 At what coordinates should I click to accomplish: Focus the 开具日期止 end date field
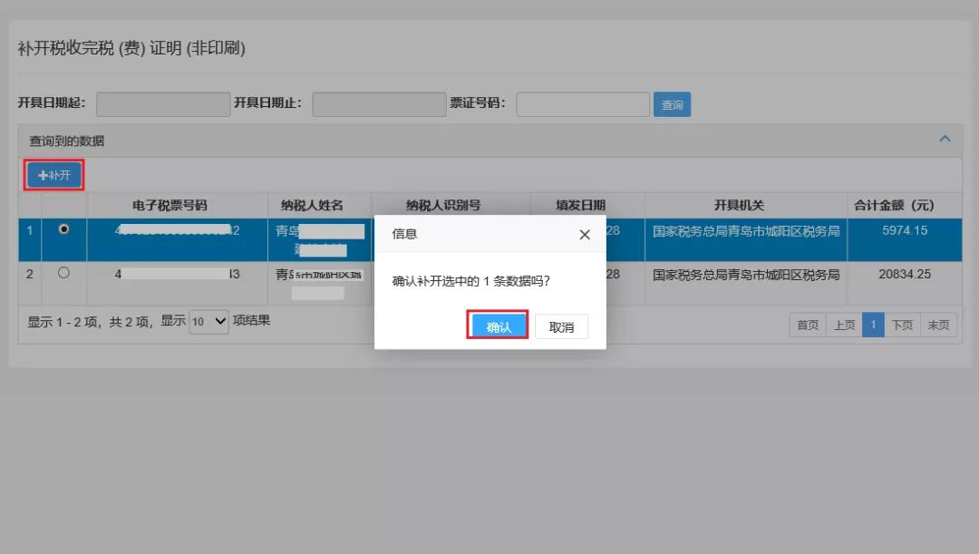pyautogui.click(x=379, y=104)
